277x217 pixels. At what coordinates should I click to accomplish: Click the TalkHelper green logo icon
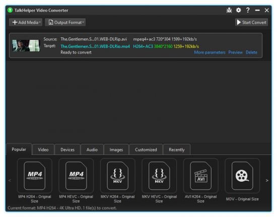10,10
